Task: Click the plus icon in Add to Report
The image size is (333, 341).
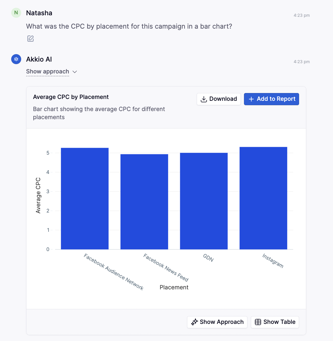Action: point(251,99)
